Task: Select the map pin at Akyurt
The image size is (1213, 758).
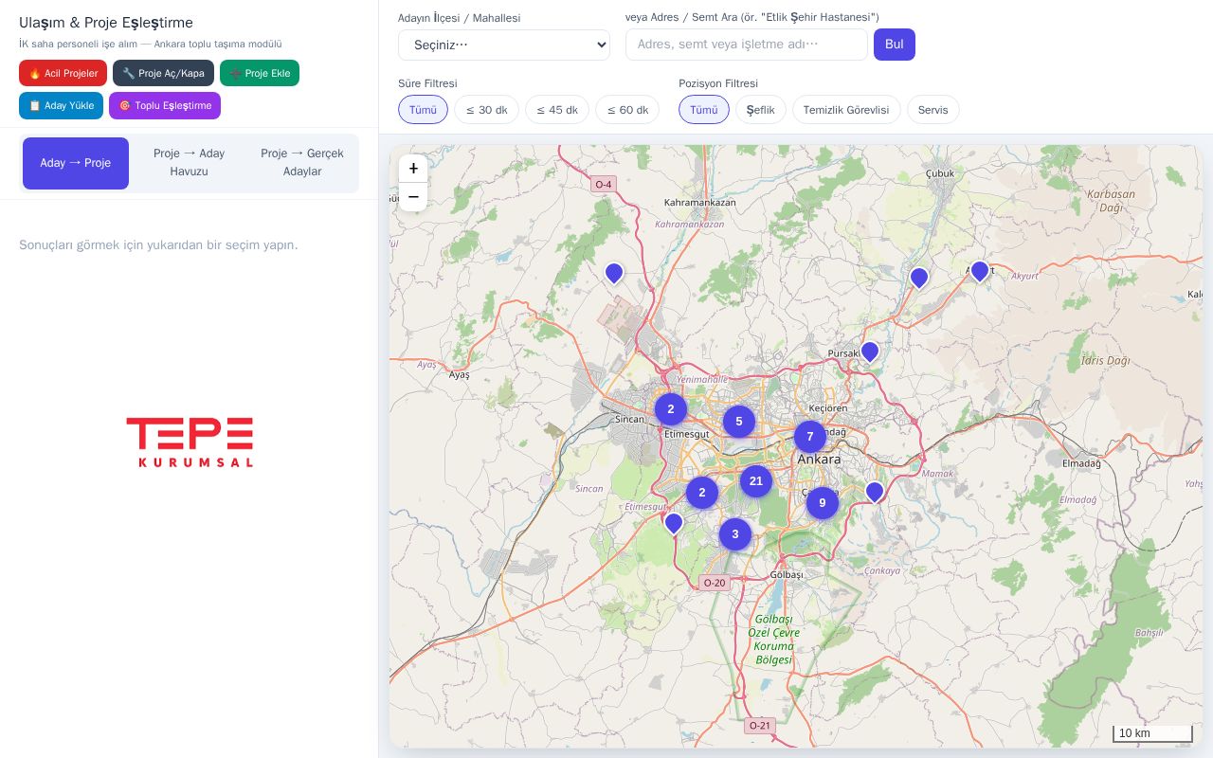Action: click(x=980, y=271)
